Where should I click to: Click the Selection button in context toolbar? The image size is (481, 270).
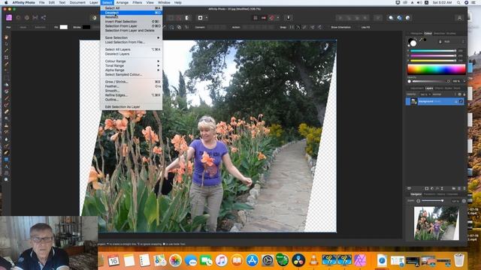coord(40,27)
